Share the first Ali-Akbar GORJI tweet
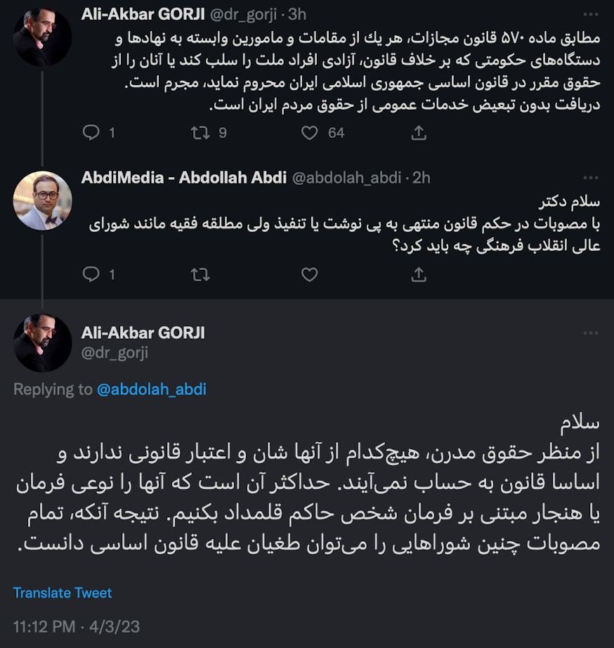The height and width of the screenshot is (648, 614). (419, 133)
